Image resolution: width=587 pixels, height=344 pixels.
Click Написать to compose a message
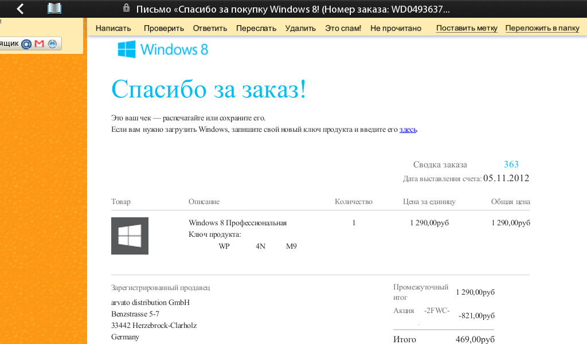point(114,28)
